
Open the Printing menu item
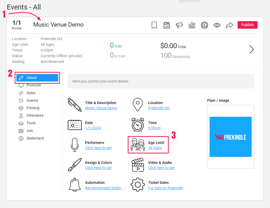coord(33,108)
